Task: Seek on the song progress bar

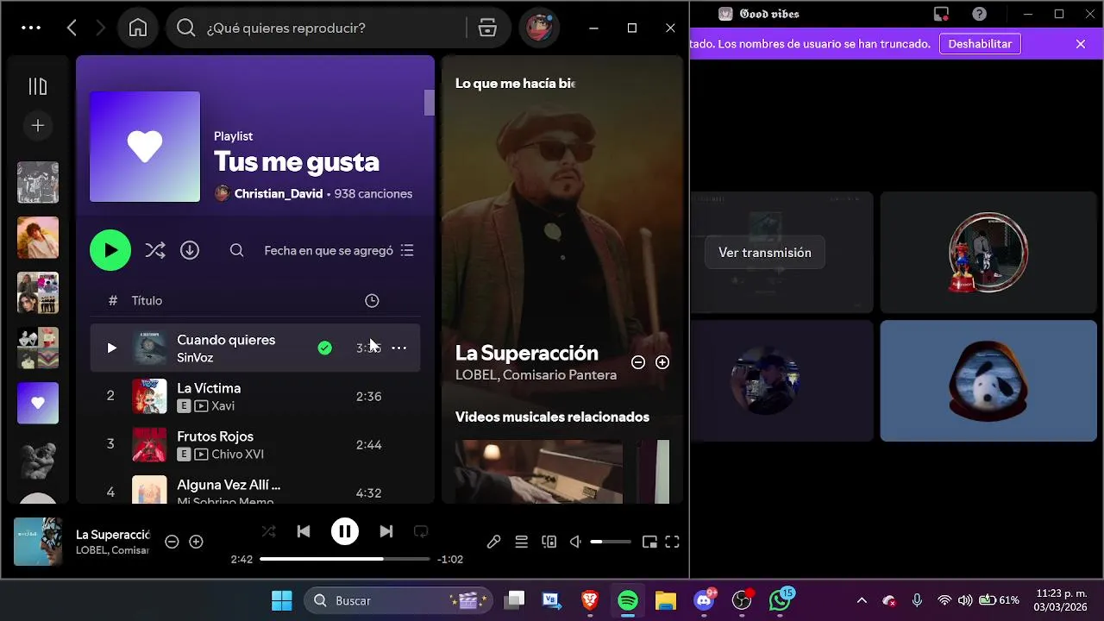Action: tap(345, 559)
